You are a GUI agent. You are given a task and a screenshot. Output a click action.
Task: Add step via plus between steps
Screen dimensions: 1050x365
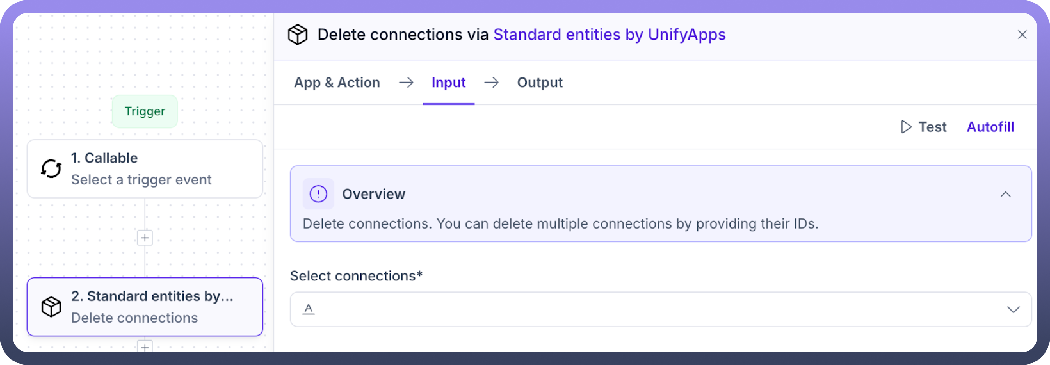tap(145, 238)
